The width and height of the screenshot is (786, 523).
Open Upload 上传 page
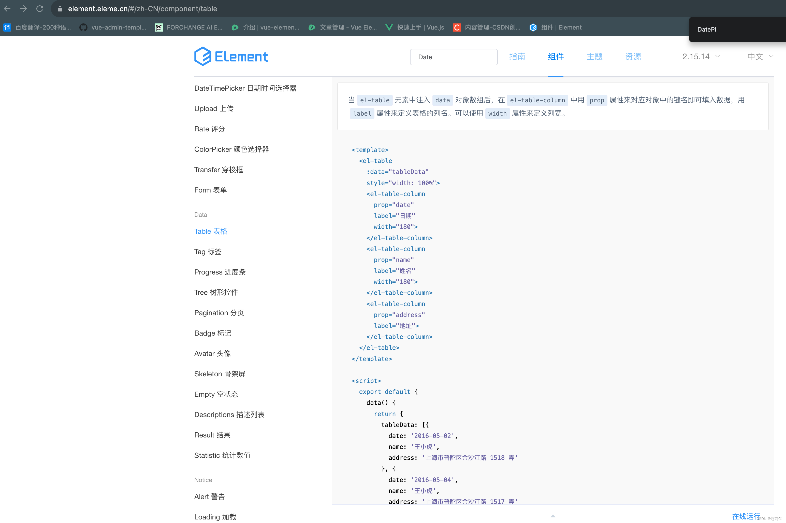pos(214,108)
